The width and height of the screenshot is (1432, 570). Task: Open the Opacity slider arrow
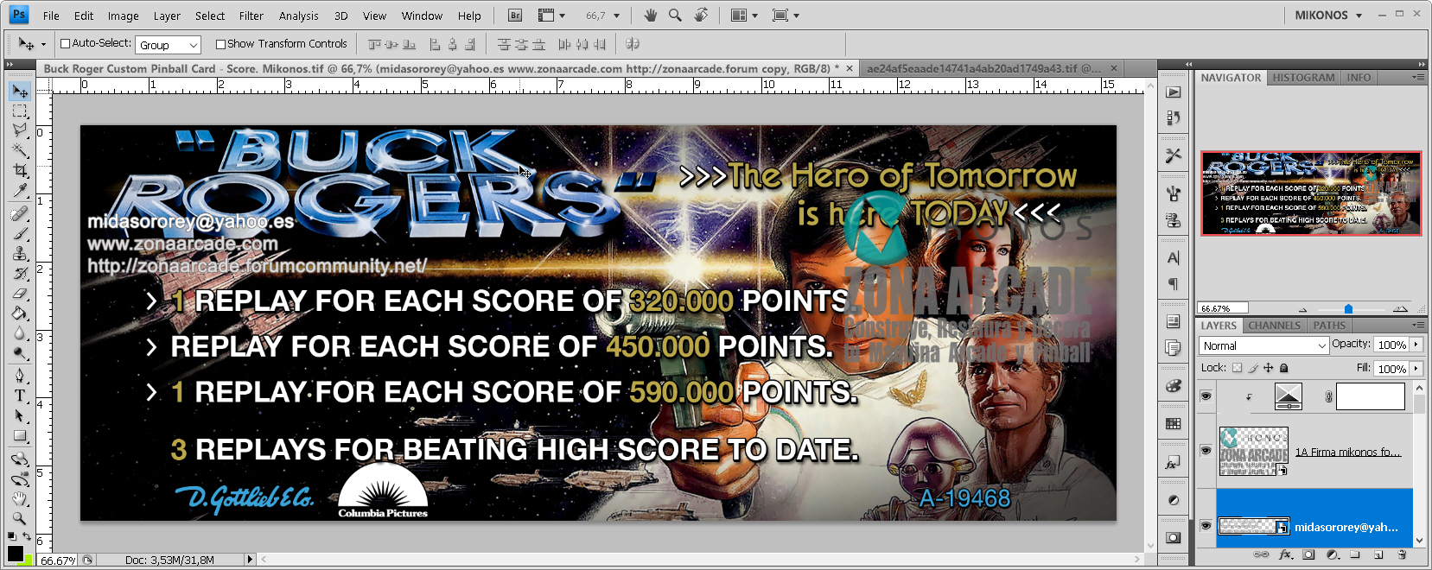1416,345
